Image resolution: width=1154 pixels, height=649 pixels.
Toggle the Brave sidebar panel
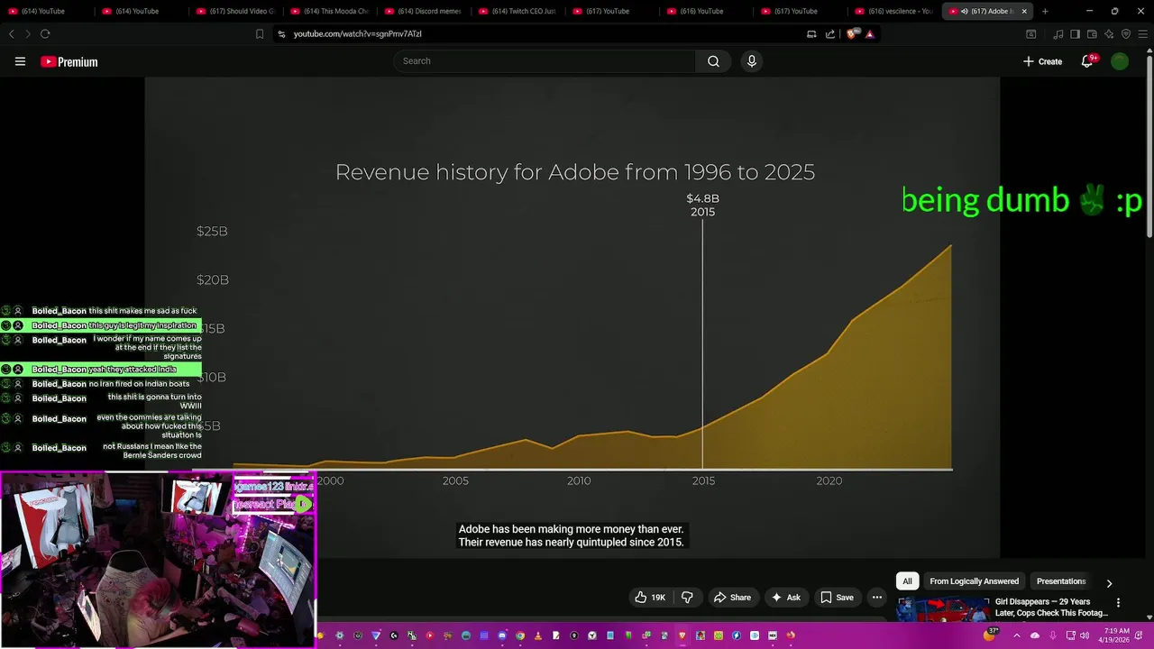[x=1075, y=33]
